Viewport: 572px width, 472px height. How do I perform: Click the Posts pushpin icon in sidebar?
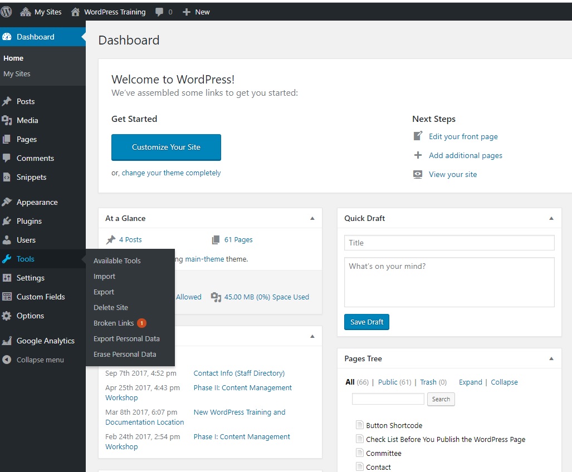[x=7, y=101]
